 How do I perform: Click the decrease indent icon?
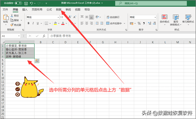click(x=97, y=23)
